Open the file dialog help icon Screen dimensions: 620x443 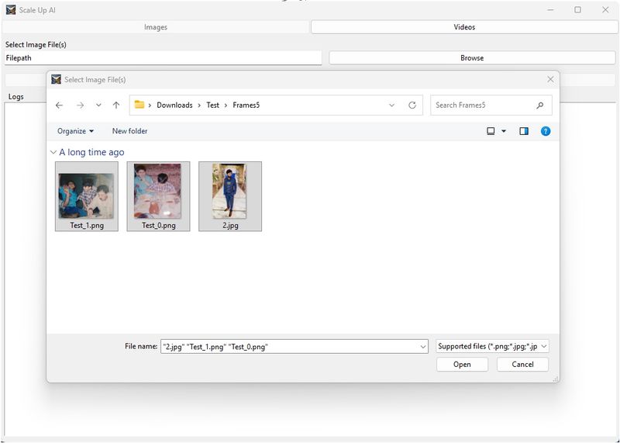click(546, 131)
